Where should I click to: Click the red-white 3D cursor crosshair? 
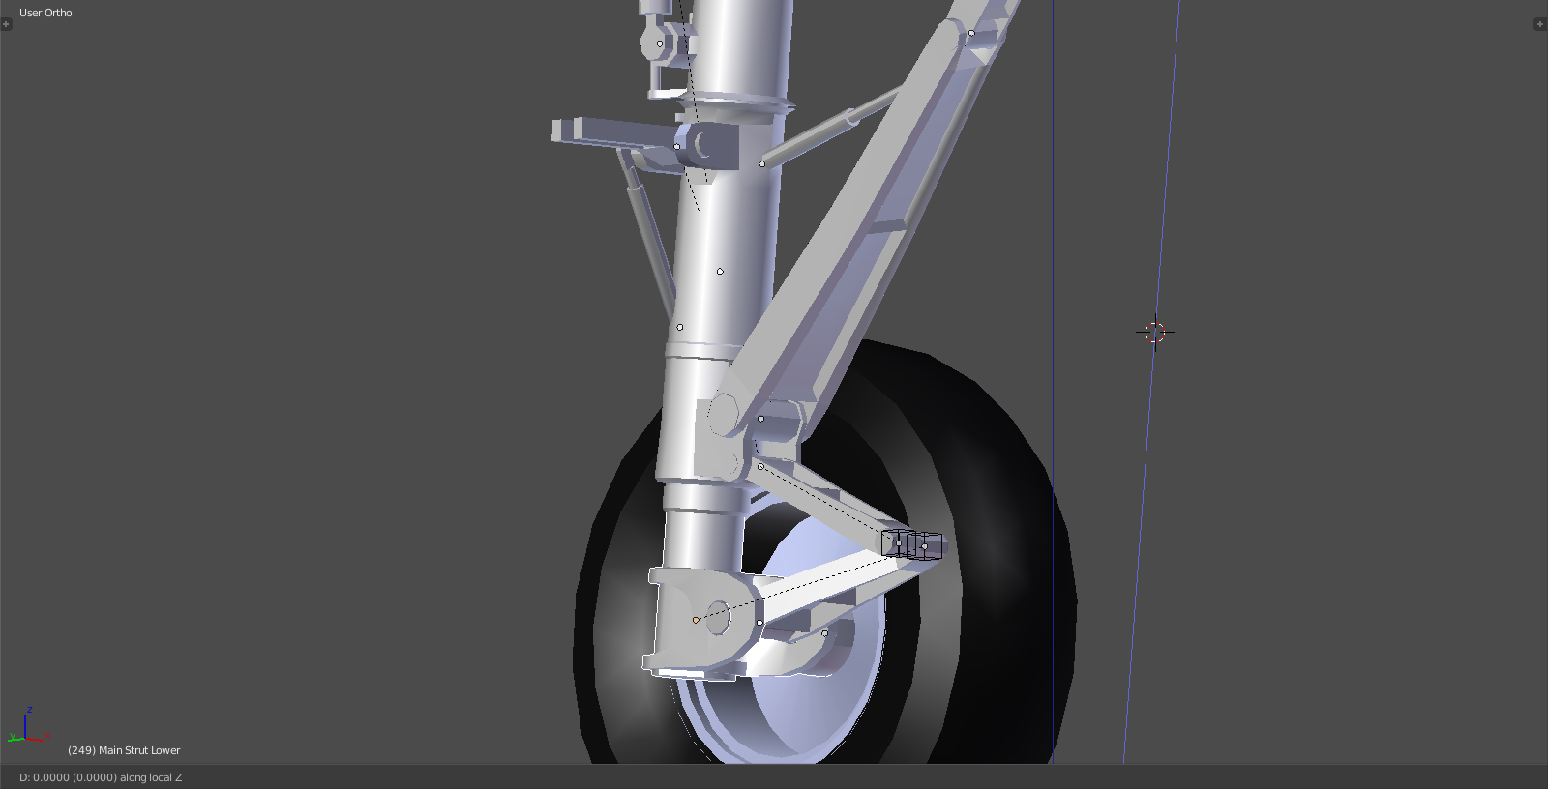[1154, 333]
